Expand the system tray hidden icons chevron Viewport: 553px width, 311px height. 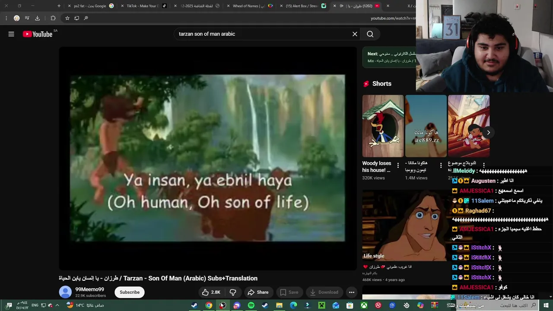[57, 305]
